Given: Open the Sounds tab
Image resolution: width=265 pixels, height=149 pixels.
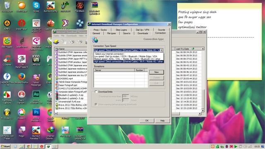Looking at the screenshot, I should coord(161,30).
